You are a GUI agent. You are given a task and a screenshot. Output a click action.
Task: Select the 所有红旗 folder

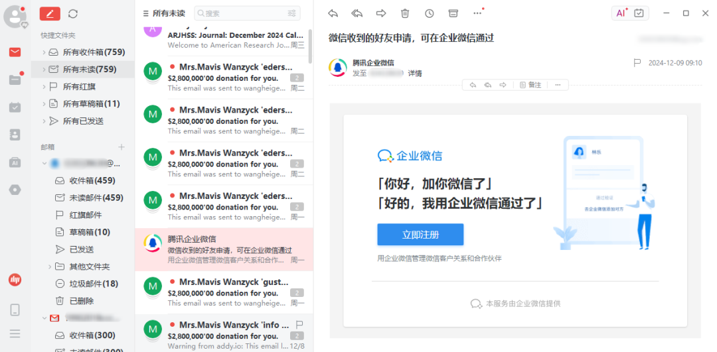(x=83, y=87)
